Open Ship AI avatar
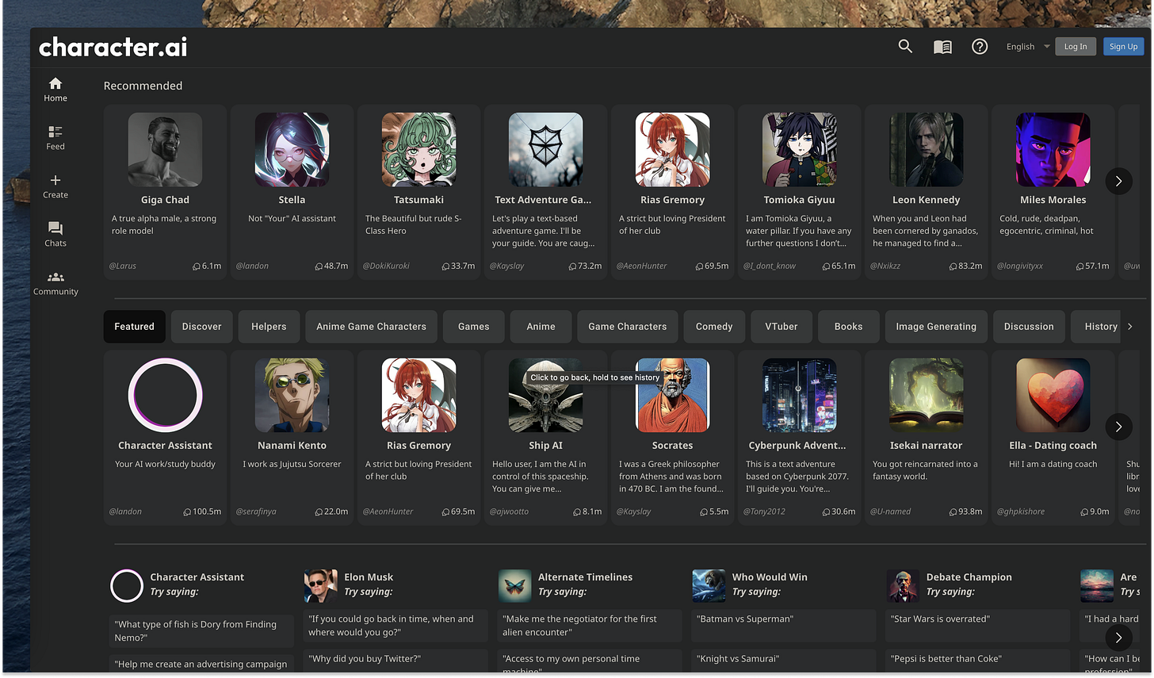1154x678 pixels. (545, 396)
